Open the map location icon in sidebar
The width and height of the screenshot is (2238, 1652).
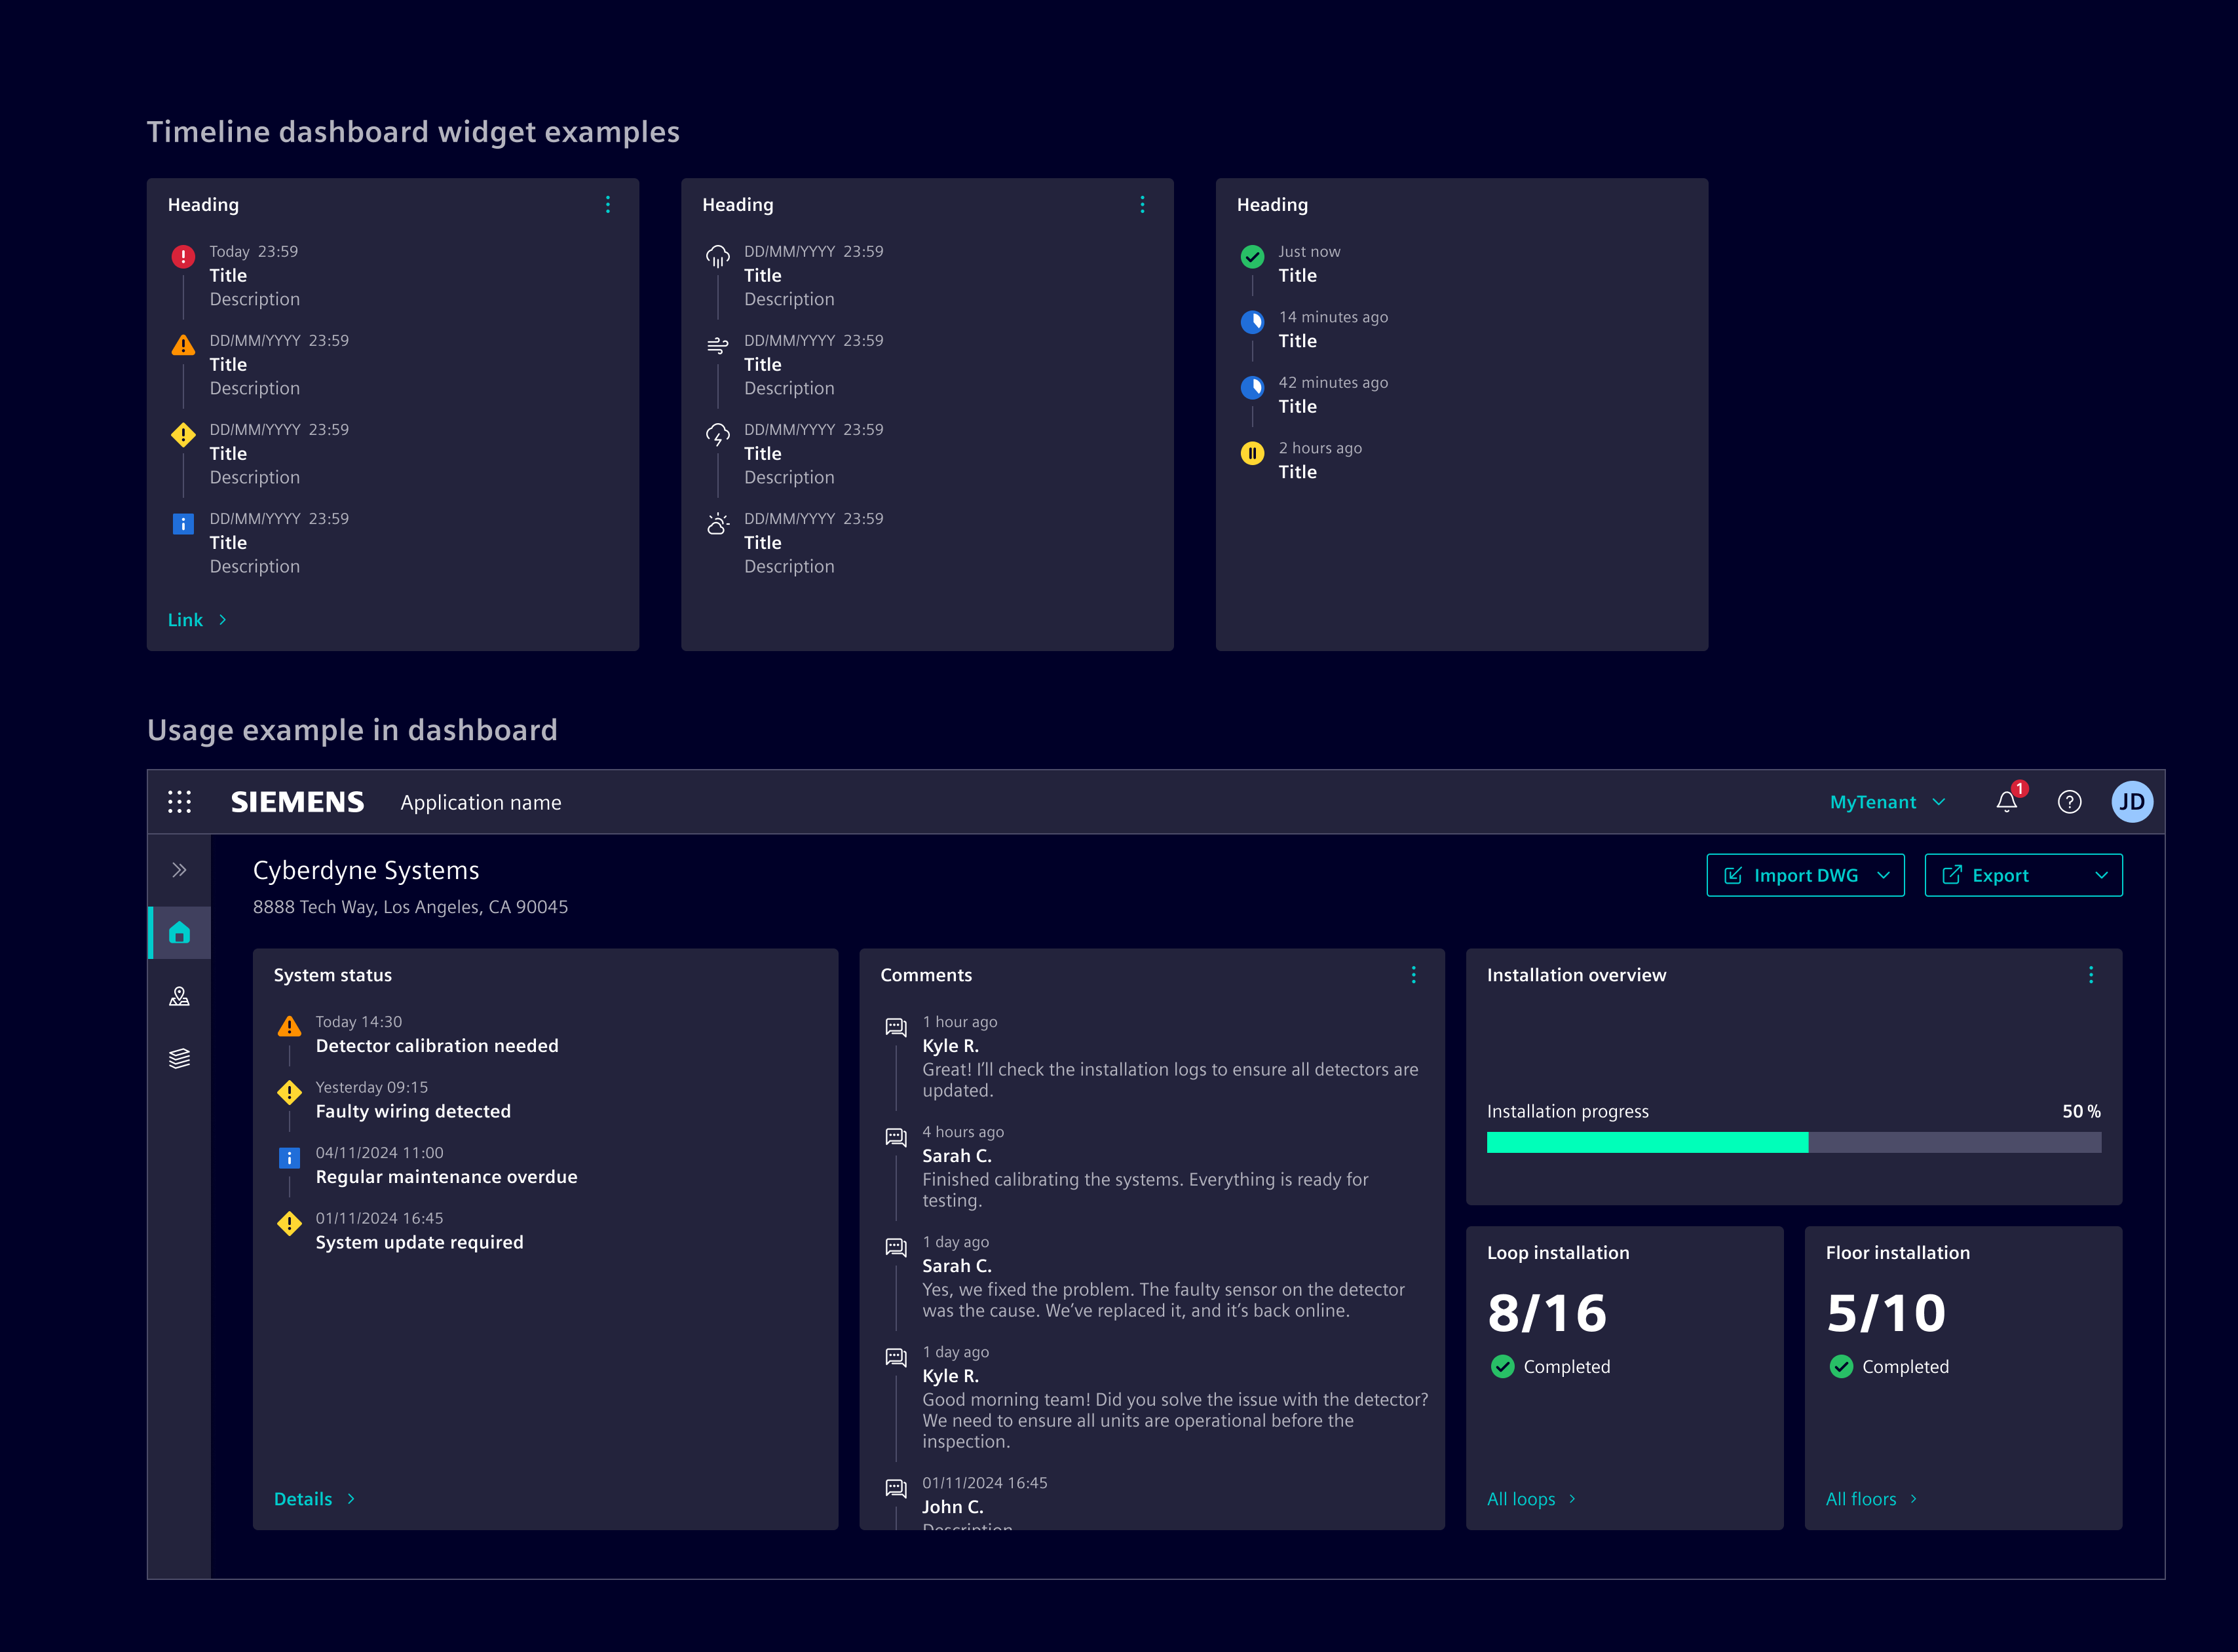[179, 995]
